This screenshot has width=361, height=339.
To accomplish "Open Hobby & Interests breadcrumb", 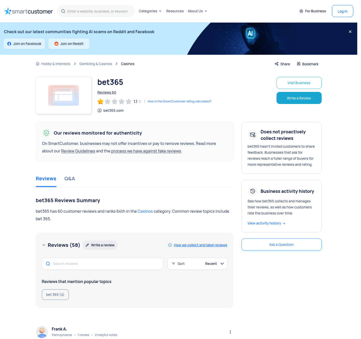I will tap(56, 64).
